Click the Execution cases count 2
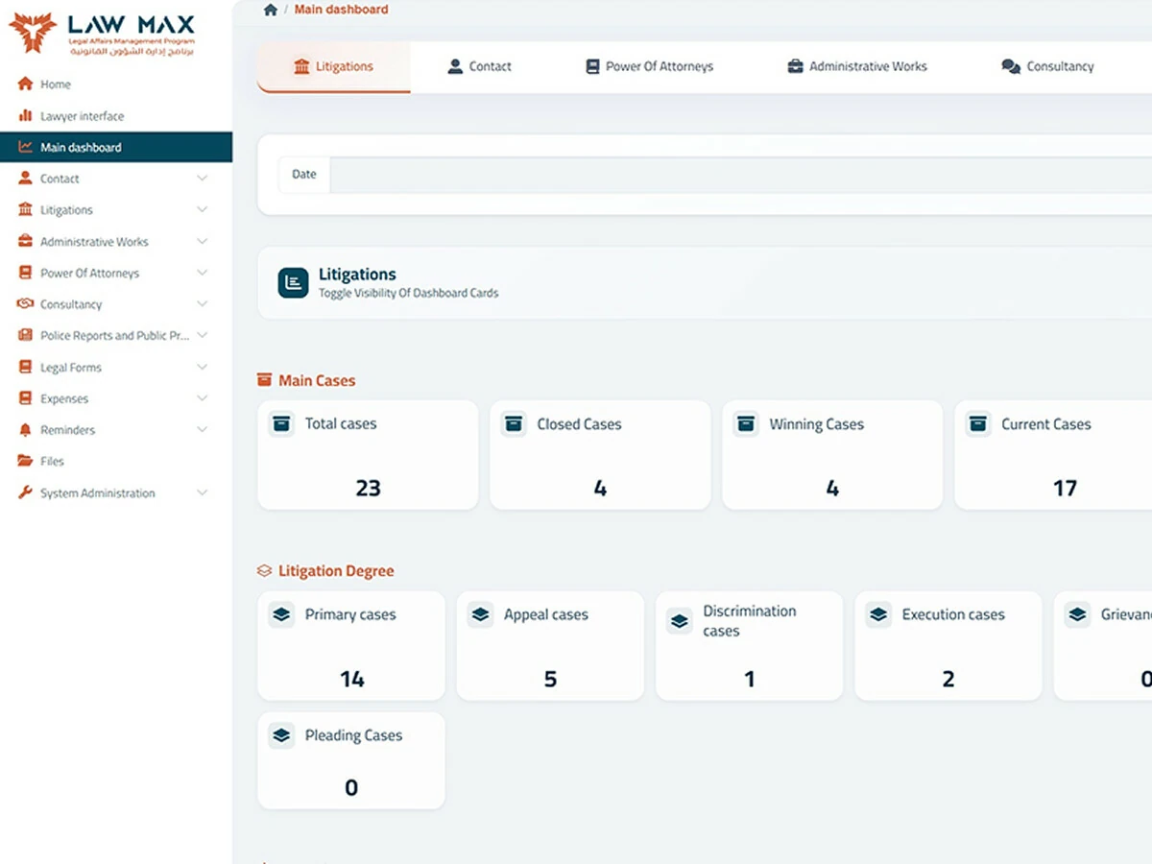The height and width of the screenshot is (864, 1152). 948,680
